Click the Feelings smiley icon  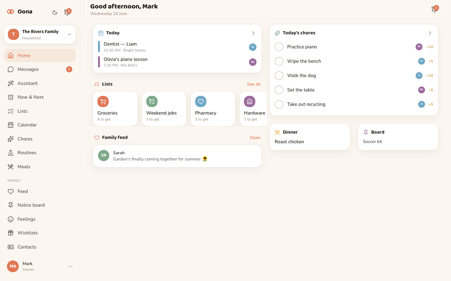point(11,219)
